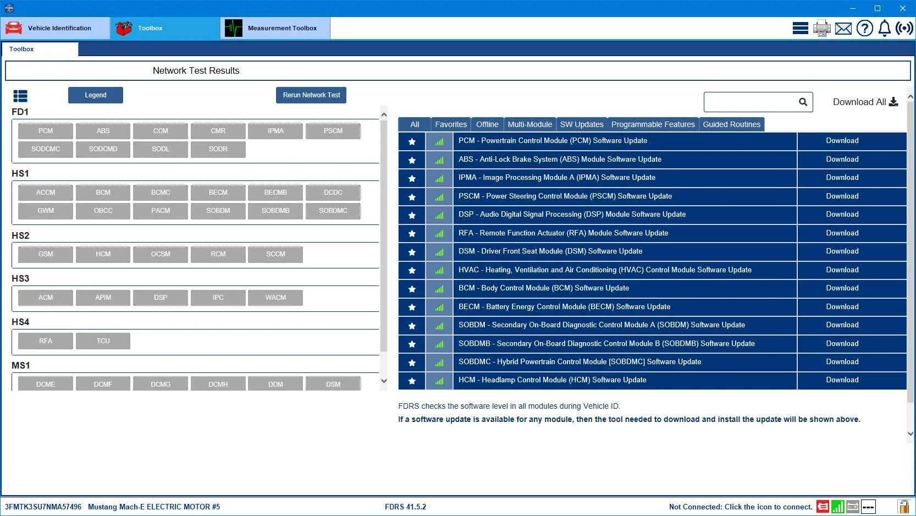This screenshot has height=516, width=916.
Task: Click network list scrollbar up arrow
Action: [384, 114]
